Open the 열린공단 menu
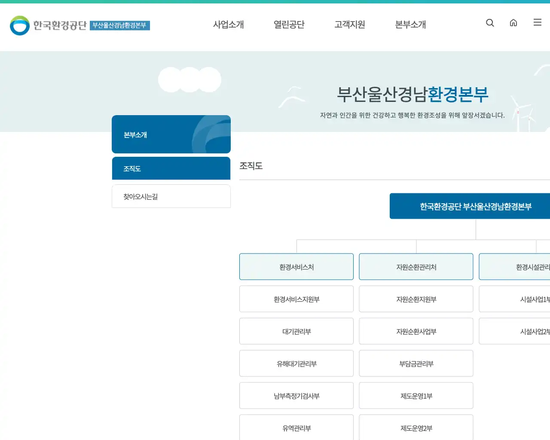The height and width of the screenshot is (440, 550). click(289, 24)
